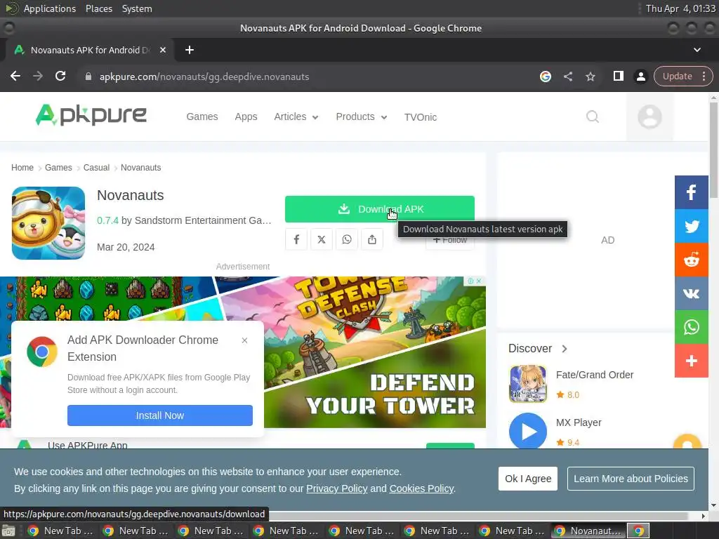Click the Novanauts app icon thumbnail
The height and width of the screenshot is (539, 719).
[x=48, y=223]
